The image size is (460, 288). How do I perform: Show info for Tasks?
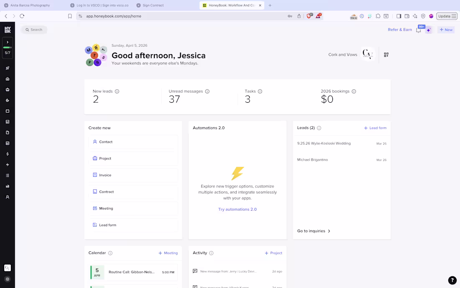260,91
